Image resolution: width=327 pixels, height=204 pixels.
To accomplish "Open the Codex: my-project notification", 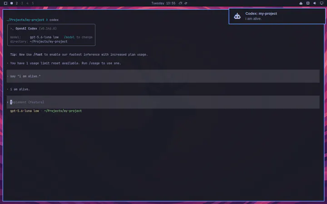I will [277, 16].
